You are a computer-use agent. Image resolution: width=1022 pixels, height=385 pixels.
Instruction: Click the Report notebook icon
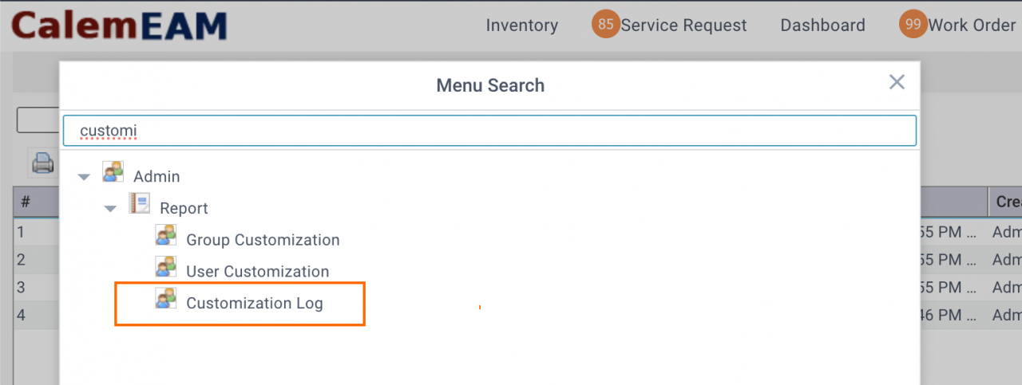(x=139, y=204)
